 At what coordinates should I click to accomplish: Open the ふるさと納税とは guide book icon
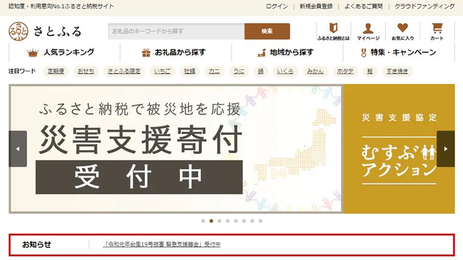point(333,31)
